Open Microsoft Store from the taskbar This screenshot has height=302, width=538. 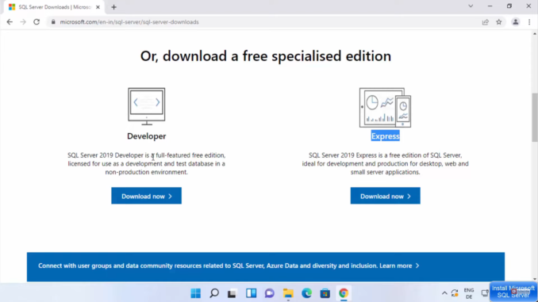coord(325,293)
